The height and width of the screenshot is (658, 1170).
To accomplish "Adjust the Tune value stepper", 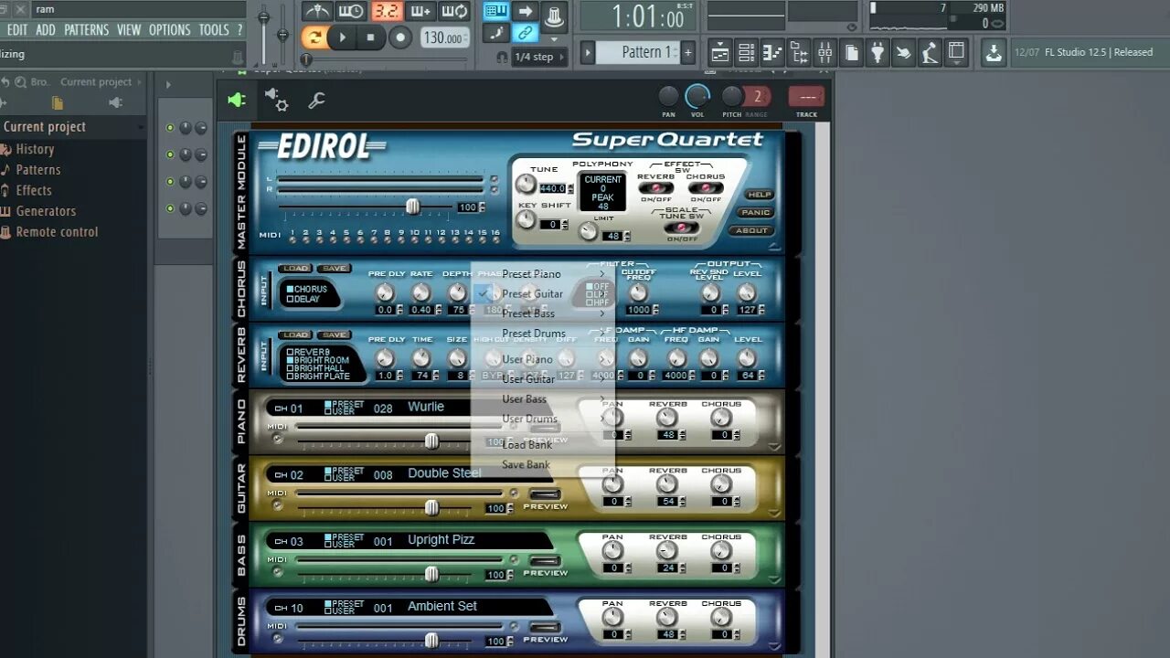I will pyautogui.click(x=570, y=189).
